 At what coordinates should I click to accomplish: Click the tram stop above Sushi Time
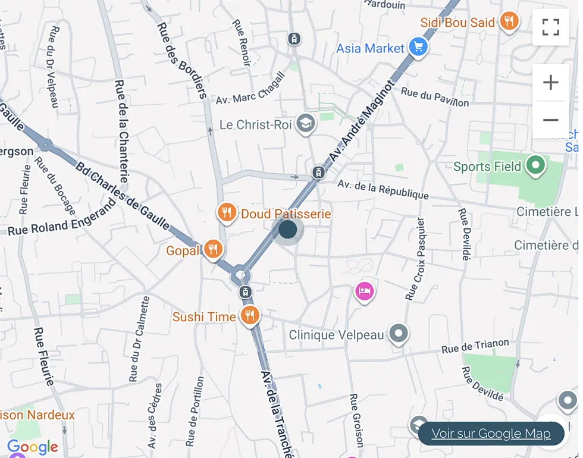[245, 292]
